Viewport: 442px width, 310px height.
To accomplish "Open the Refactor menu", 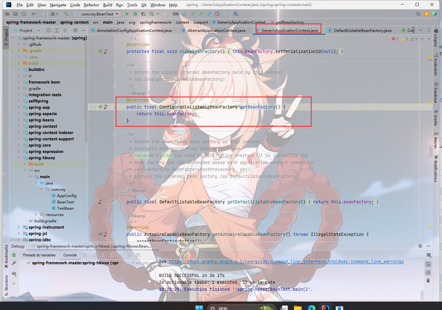I will click(91, 5).
